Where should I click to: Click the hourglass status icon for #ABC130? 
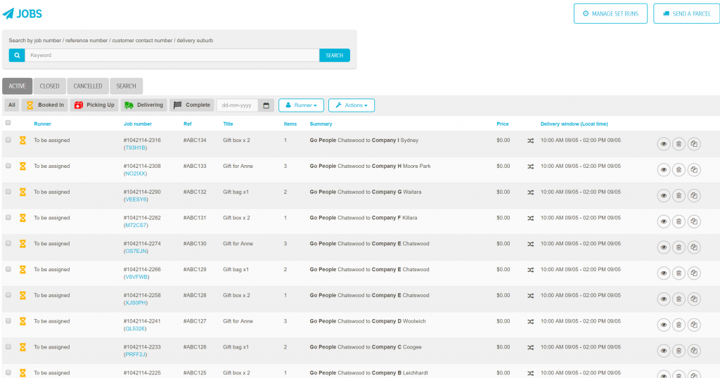click(22, 244)
